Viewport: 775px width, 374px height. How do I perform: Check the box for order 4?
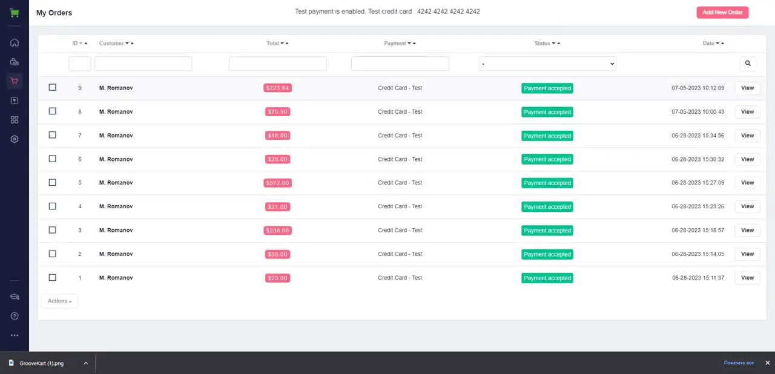coord(52,206)
